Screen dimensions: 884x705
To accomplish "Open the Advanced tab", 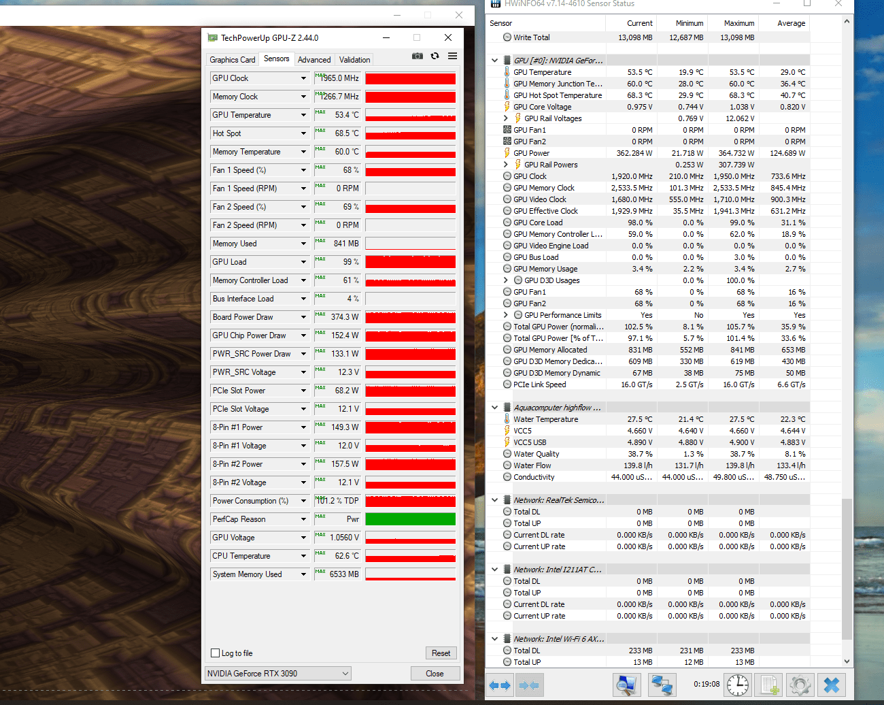I will 314,60.
